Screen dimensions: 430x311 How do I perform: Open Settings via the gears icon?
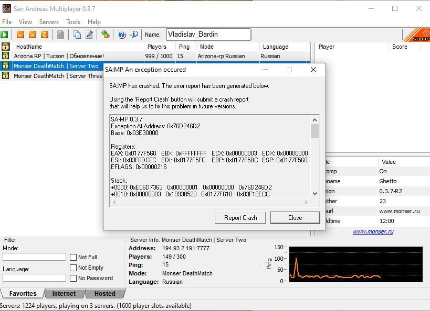pyautogui.click(x=106, y=35)
